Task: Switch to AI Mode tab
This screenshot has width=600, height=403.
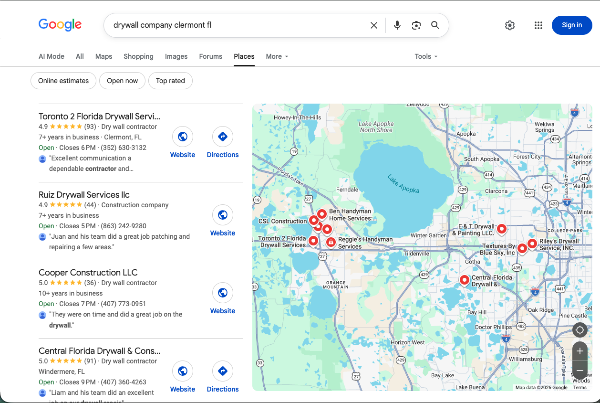Action: pyautogui.click(x=52, y=56)
